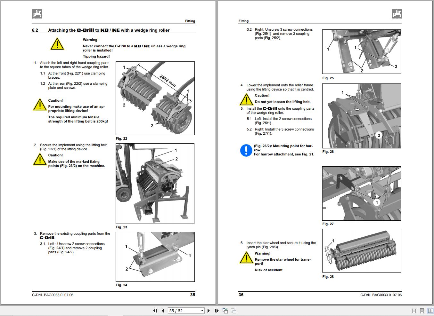Click 'Do not yet loosen the lifting belt.'
Screen dimensions: 434x316
coord(283,102)
